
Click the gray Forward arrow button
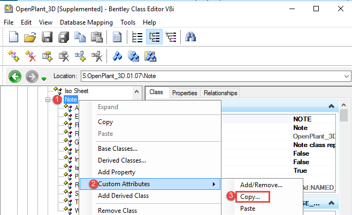[32, 76]
